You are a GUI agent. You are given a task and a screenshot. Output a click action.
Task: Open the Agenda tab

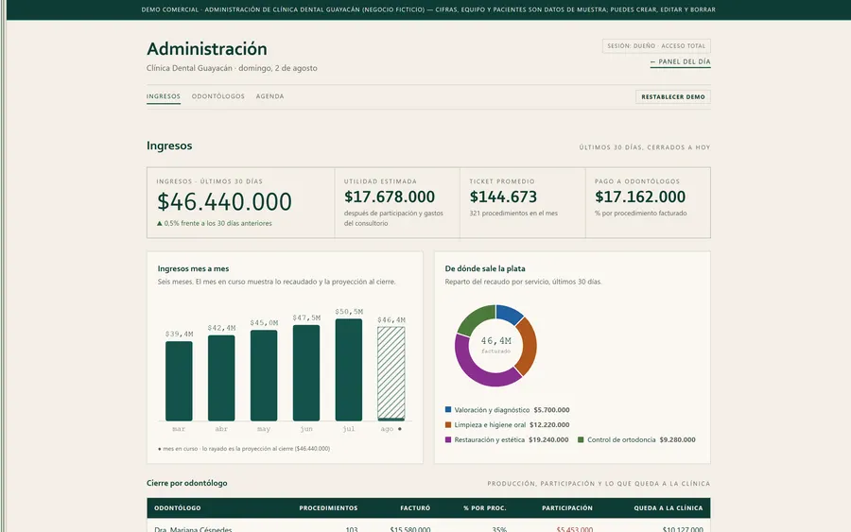tap(269, 96)
